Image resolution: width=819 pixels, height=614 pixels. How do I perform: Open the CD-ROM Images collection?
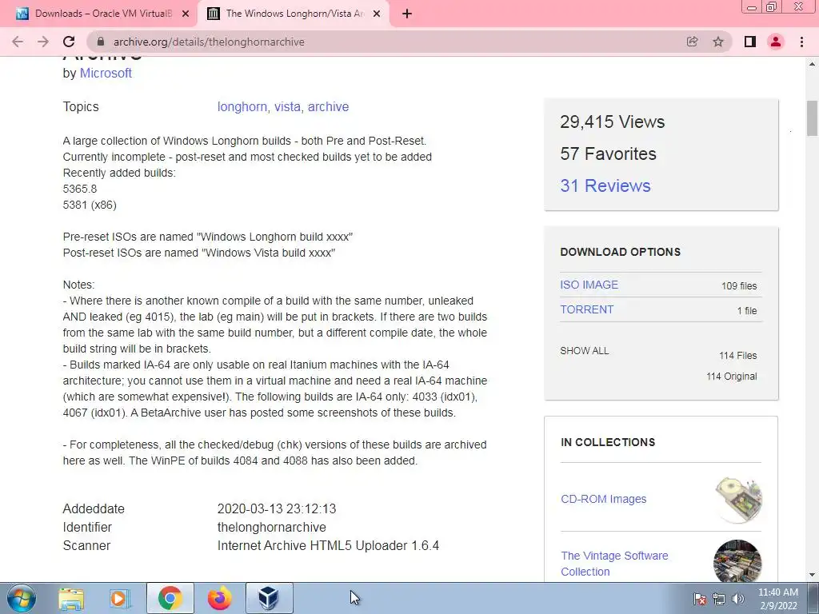[x=603, y=499]
